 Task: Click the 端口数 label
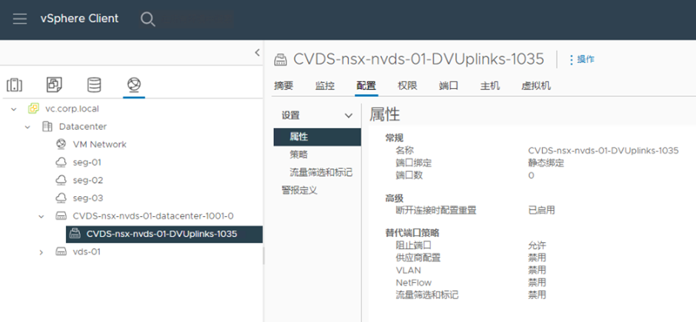coord(409,175)
